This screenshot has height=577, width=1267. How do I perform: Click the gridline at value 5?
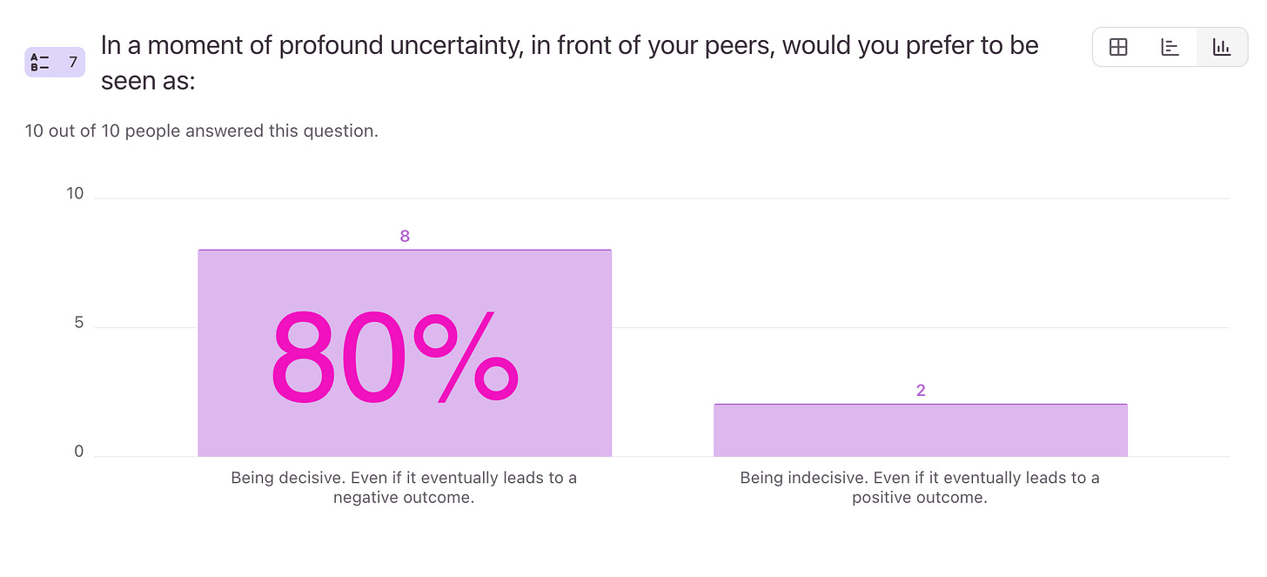pos(921,328)
